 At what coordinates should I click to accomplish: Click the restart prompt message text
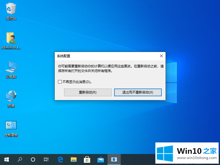(111, 68)
